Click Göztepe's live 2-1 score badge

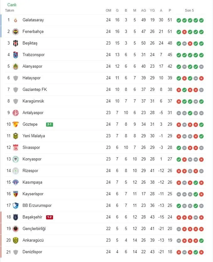pyautogui.click(x=49, y=124)
